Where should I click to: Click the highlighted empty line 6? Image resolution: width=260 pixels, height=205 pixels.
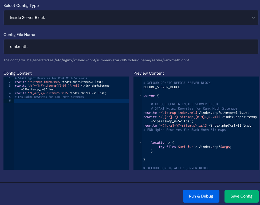click(53, 101)
